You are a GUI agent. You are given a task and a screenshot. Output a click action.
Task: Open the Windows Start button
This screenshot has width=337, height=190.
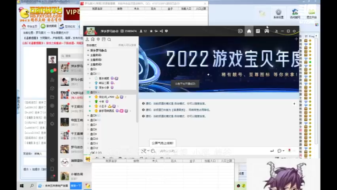22,186
